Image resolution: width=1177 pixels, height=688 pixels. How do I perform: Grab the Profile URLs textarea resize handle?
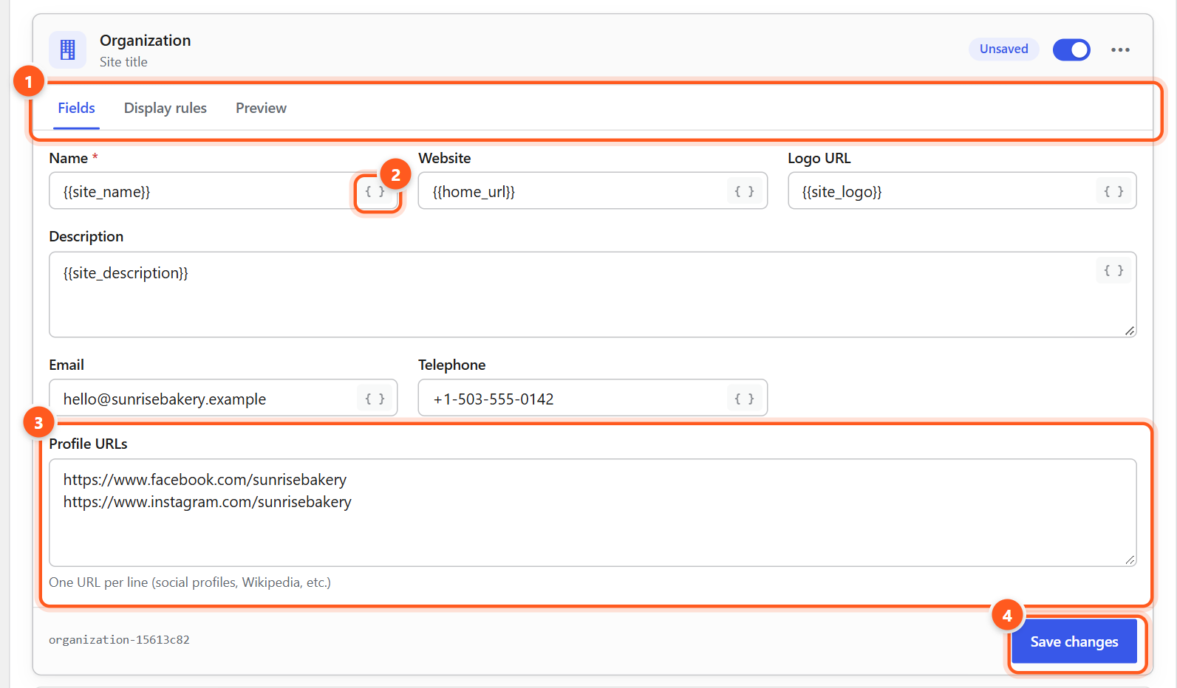[x=1130, y=560]
